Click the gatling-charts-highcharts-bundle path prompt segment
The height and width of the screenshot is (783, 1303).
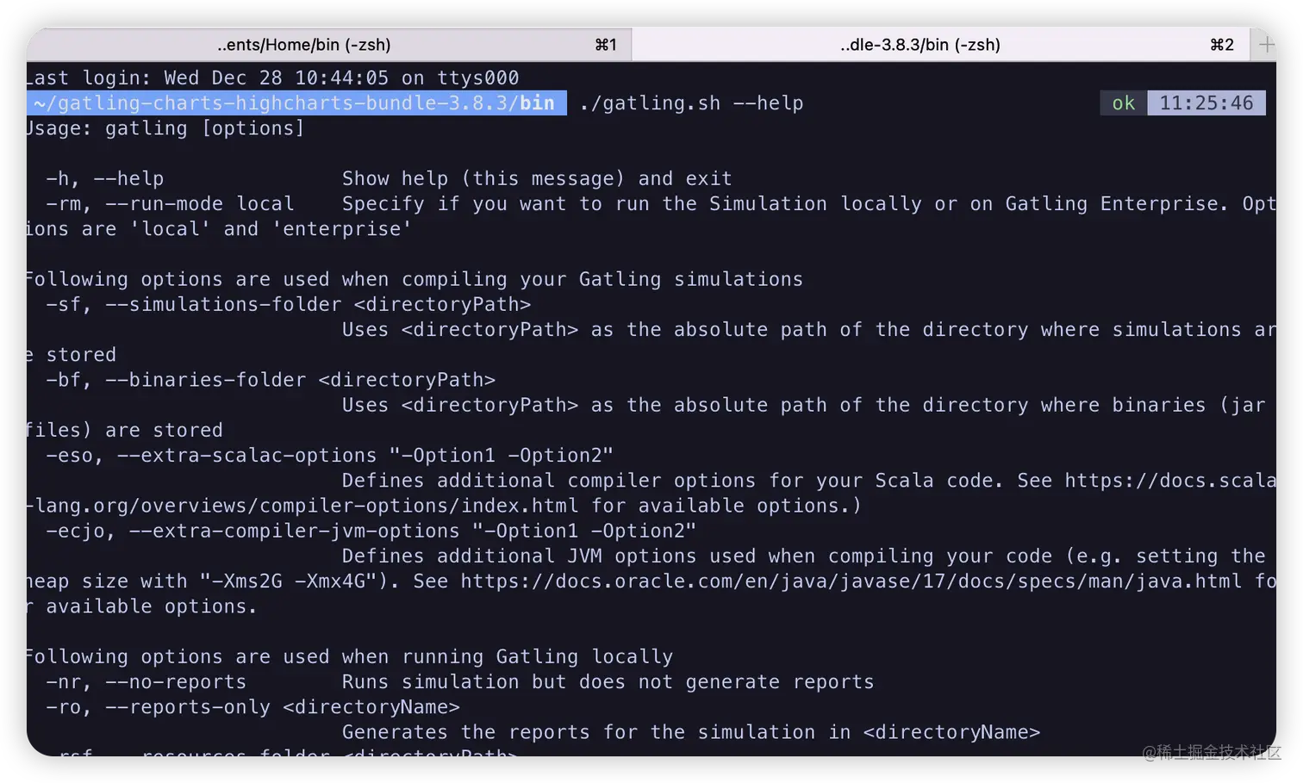point(297,103)
